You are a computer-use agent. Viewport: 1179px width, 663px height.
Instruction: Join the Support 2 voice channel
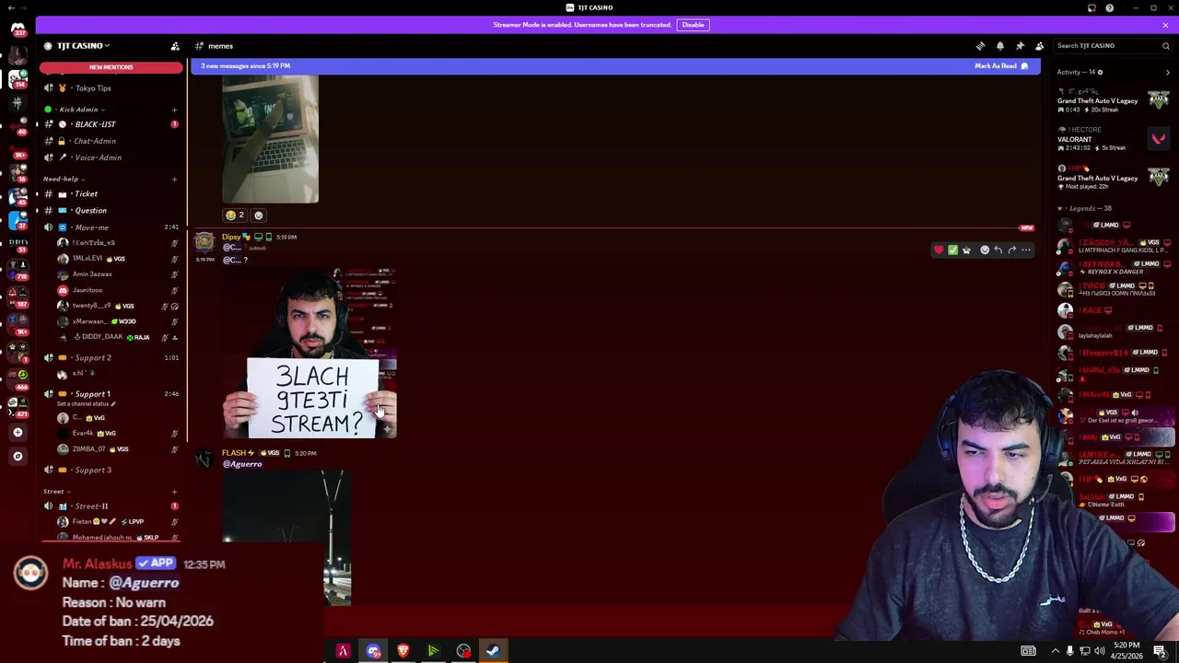pos(111,357)
